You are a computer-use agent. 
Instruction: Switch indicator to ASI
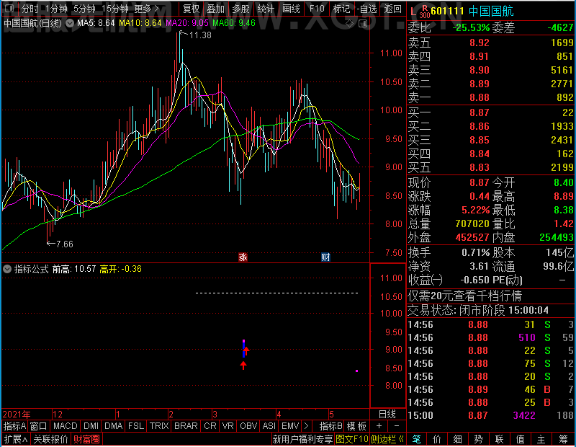pyautogui.click(x=269, y=426)
